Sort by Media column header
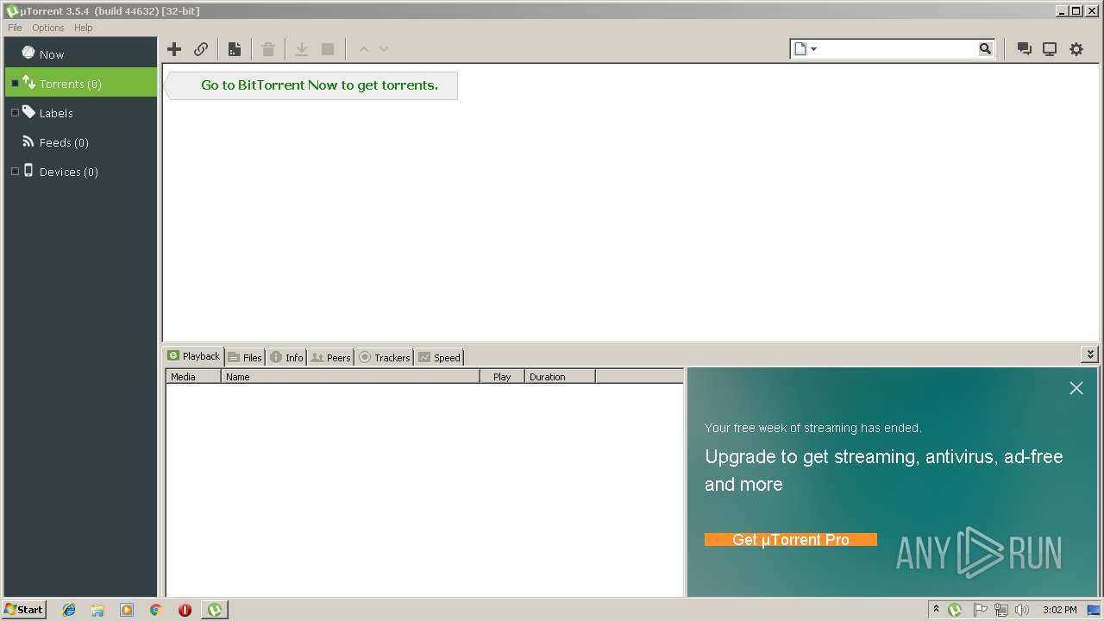 point(193,377)
